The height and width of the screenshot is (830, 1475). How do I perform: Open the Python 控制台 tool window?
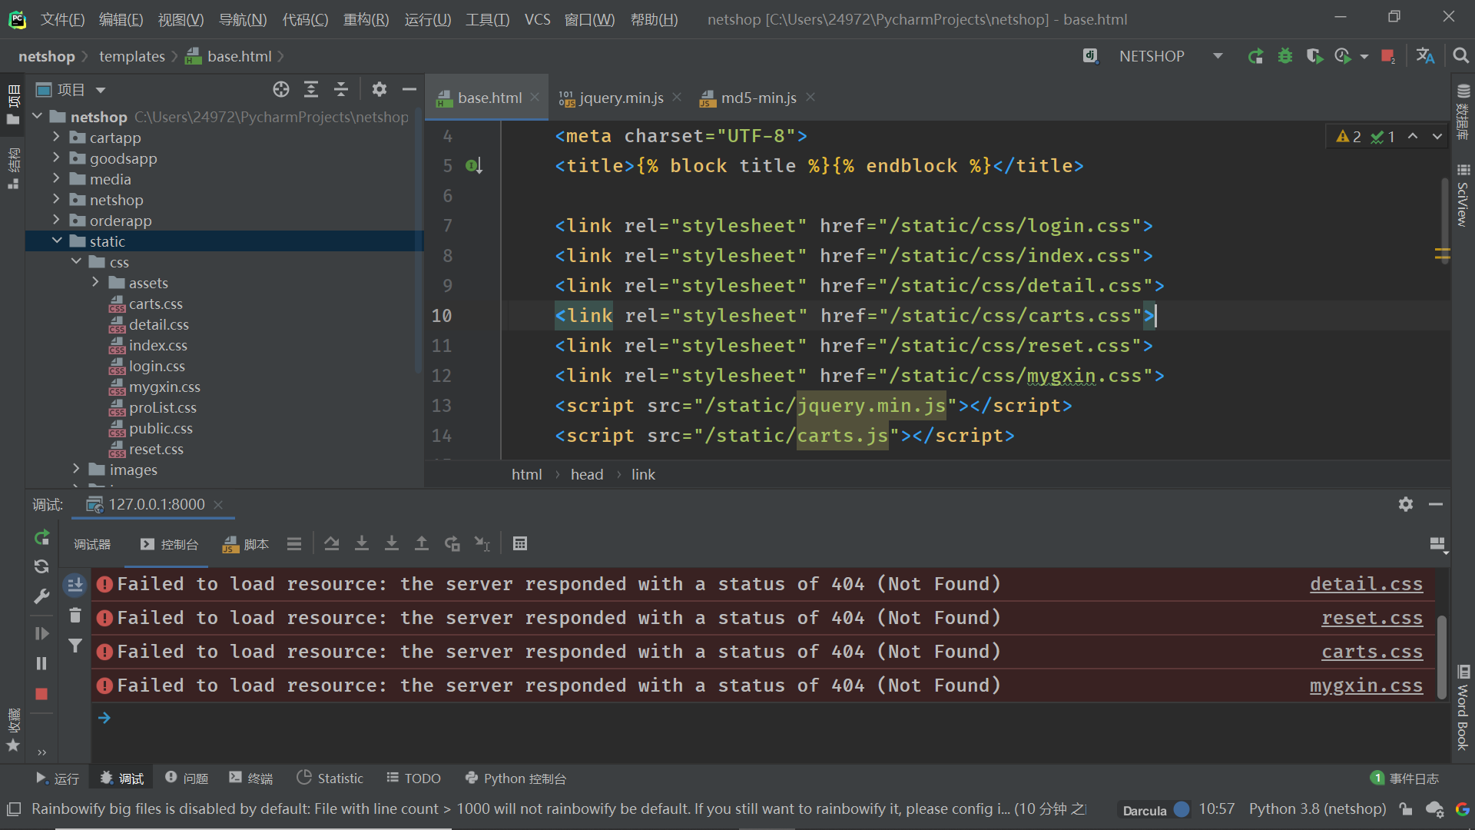tap(515, 778)
